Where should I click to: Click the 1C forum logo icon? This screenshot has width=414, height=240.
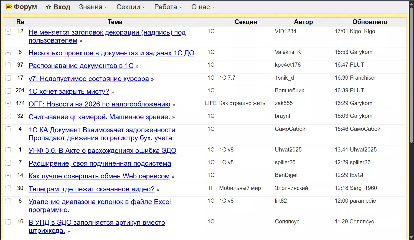(9, 7)
